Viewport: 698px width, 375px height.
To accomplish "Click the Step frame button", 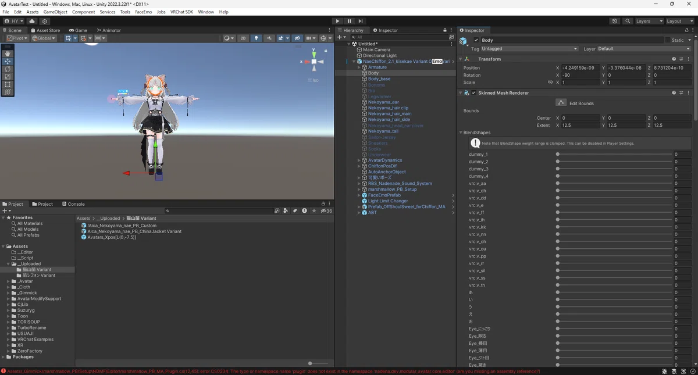I will pyautogui.click(x=361, y=21).
